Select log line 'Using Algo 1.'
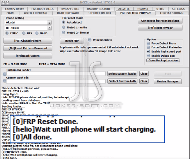Image resolution: width=190 pixels, height=159 pixels. (10, 94)
